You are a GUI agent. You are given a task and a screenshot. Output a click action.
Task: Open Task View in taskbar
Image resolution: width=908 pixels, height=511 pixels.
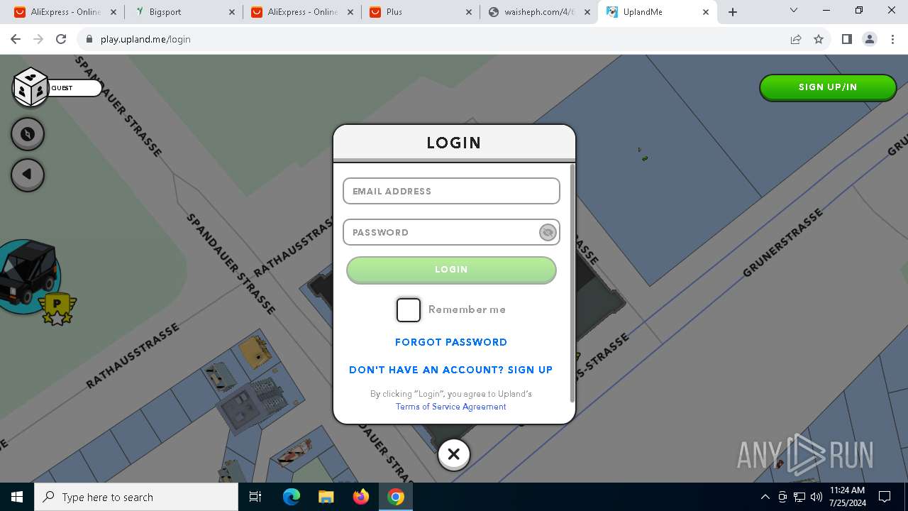[x=256, y=497]
